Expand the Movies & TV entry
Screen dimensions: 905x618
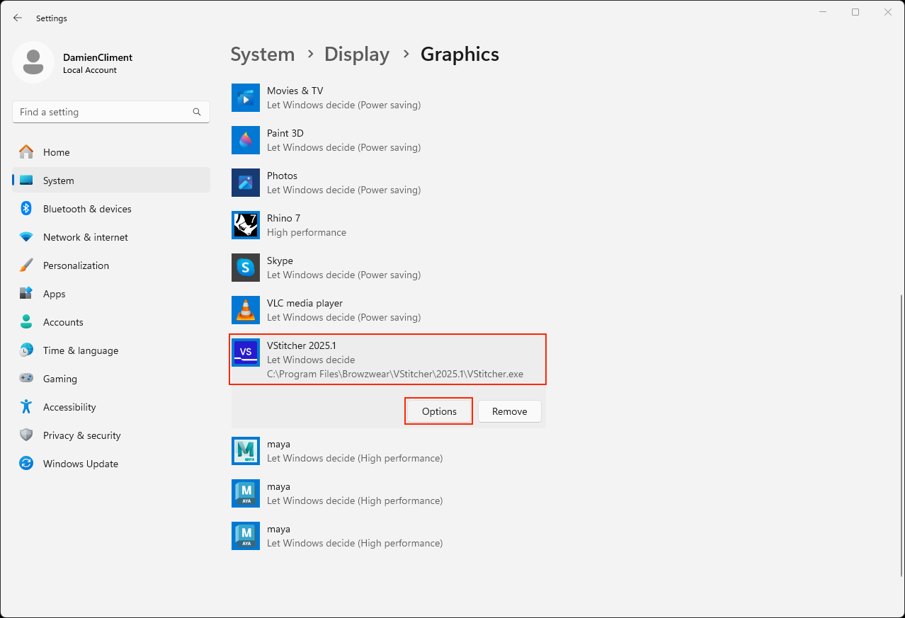click(x=388, y=98)
